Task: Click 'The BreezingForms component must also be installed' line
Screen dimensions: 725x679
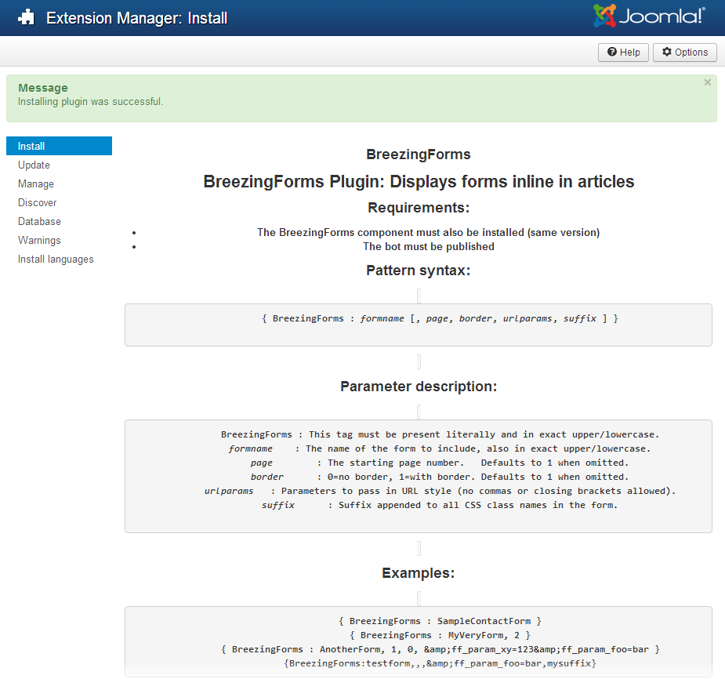Action: pos(428,232)
